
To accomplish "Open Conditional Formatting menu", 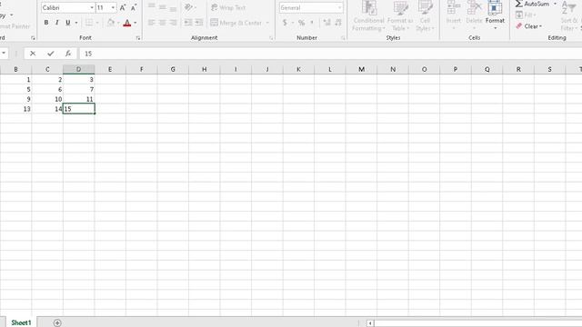I will click(368, 16).
